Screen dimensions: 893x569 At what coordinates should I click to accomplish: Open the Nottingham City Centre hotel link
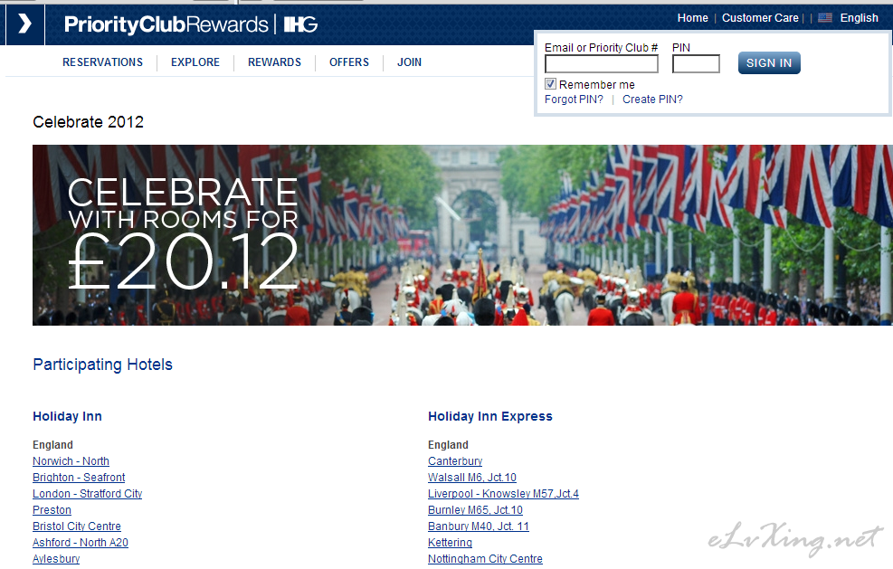pyautogui.click(x=485, y=559)
